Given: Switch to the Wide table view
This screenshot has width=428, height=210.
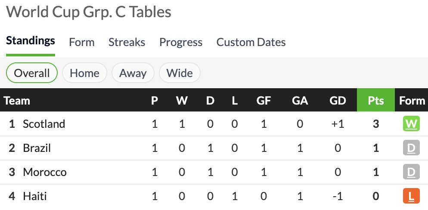Looking at the screenshot, I should (x=180, y=73).
